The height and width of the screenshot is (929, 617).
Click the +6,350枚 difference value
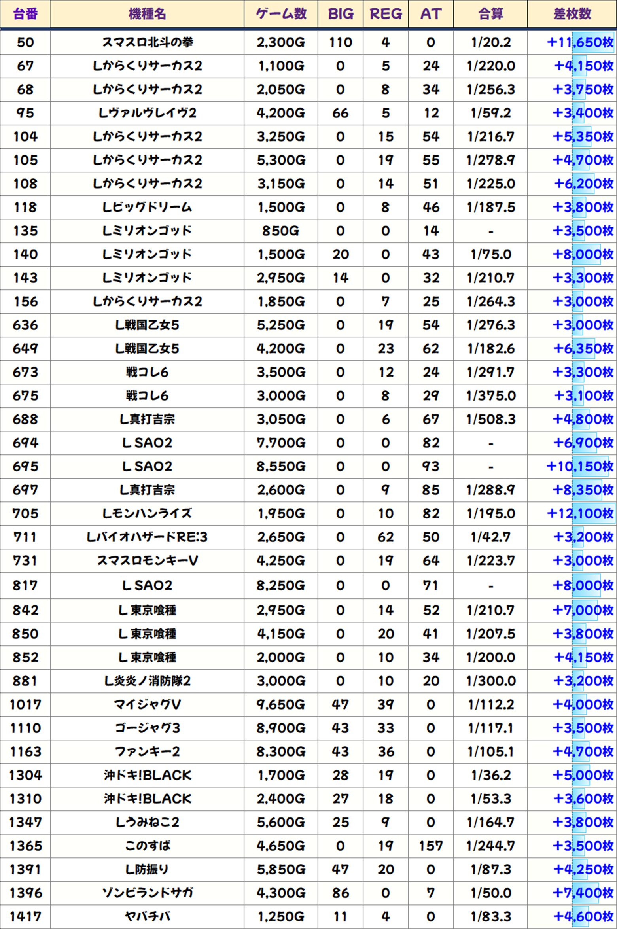coord(583,348)
